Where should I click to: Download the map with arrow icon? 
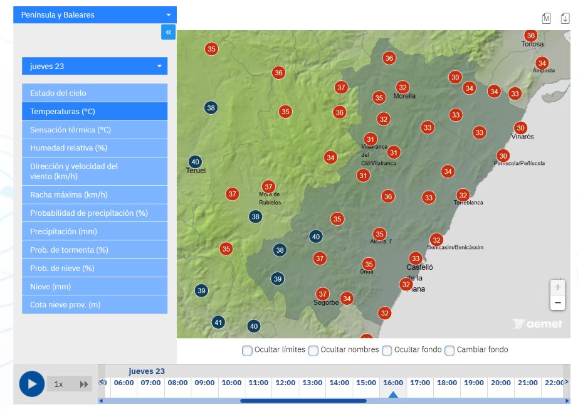(565, 18)
